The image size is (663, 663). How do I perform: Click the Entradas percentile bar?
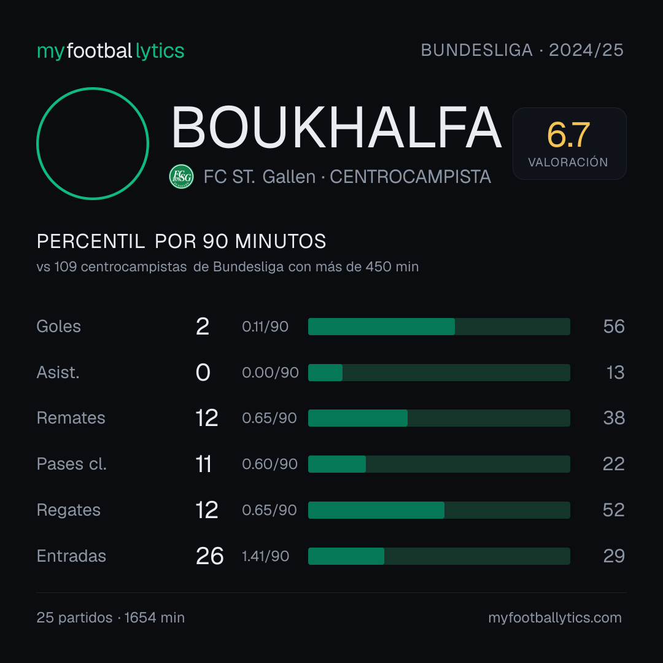(x=439, y=556)
